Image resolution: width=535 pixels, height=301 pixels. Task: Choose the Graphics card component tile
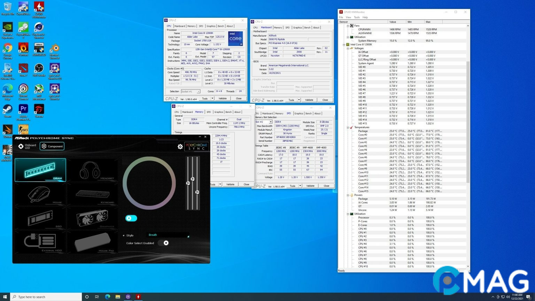(92, 218)
